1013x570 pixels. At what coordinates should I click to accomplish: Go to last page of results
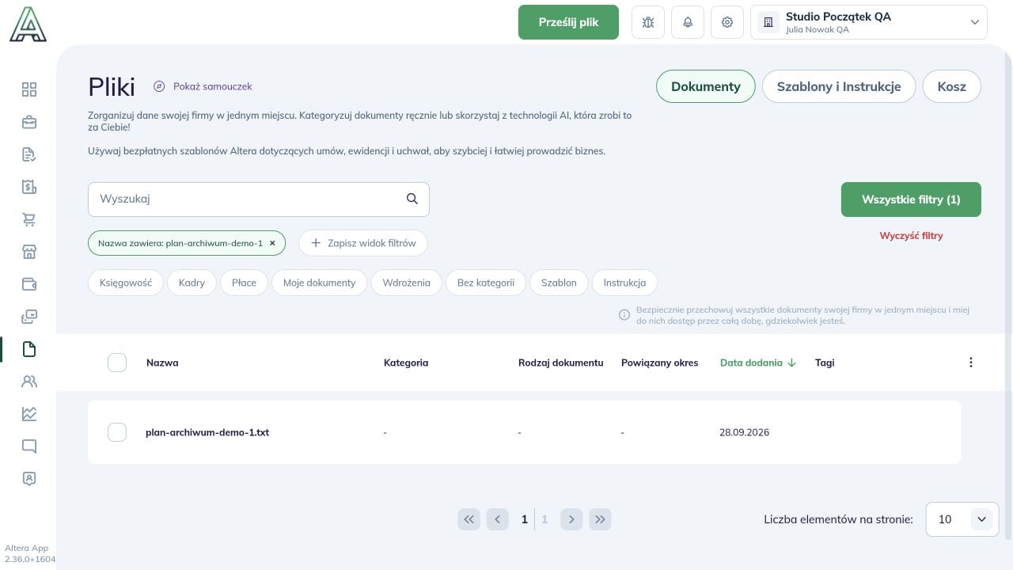click(x=600, y=519)
